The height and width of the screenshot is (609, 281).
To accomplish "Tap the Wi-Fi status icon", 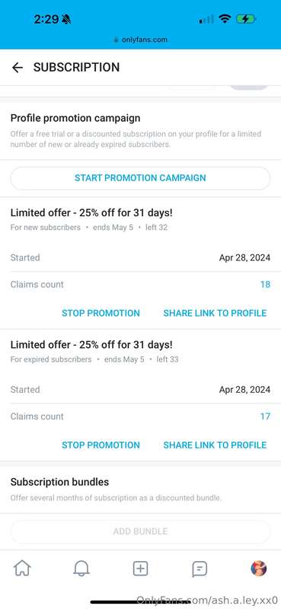I will point(225,19).
